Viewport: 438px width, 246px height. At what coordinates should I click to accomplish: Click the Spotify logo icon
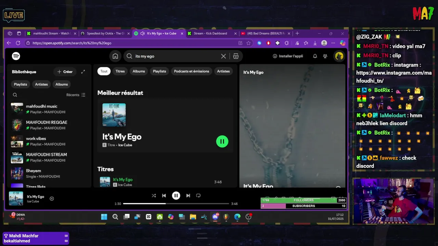click(16, 56)
